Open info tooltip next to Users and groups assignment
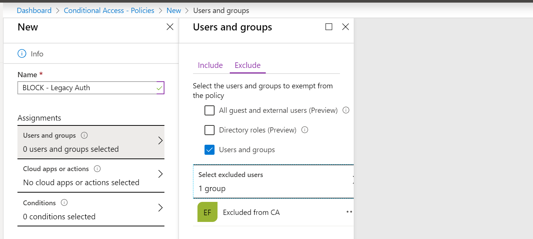Screen dimensions: 533x239 click(84, 135)
